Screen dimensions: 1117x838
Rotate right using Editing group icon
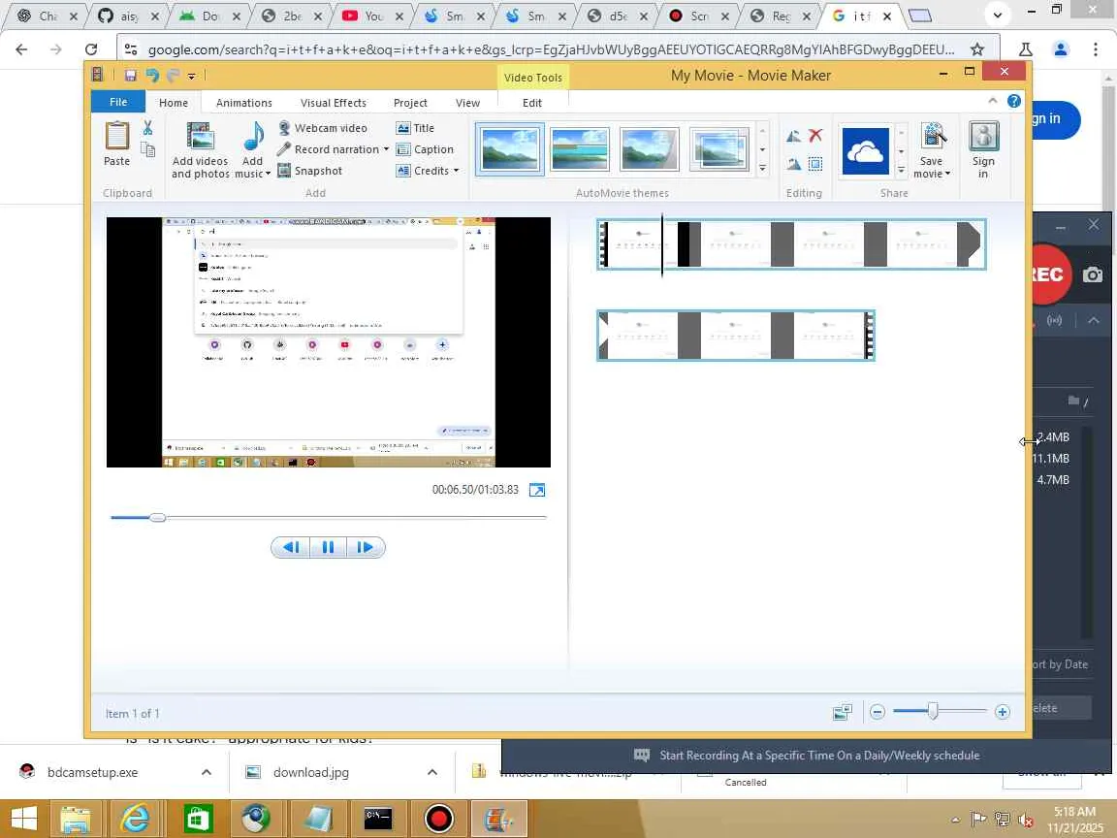coord(793,164)
